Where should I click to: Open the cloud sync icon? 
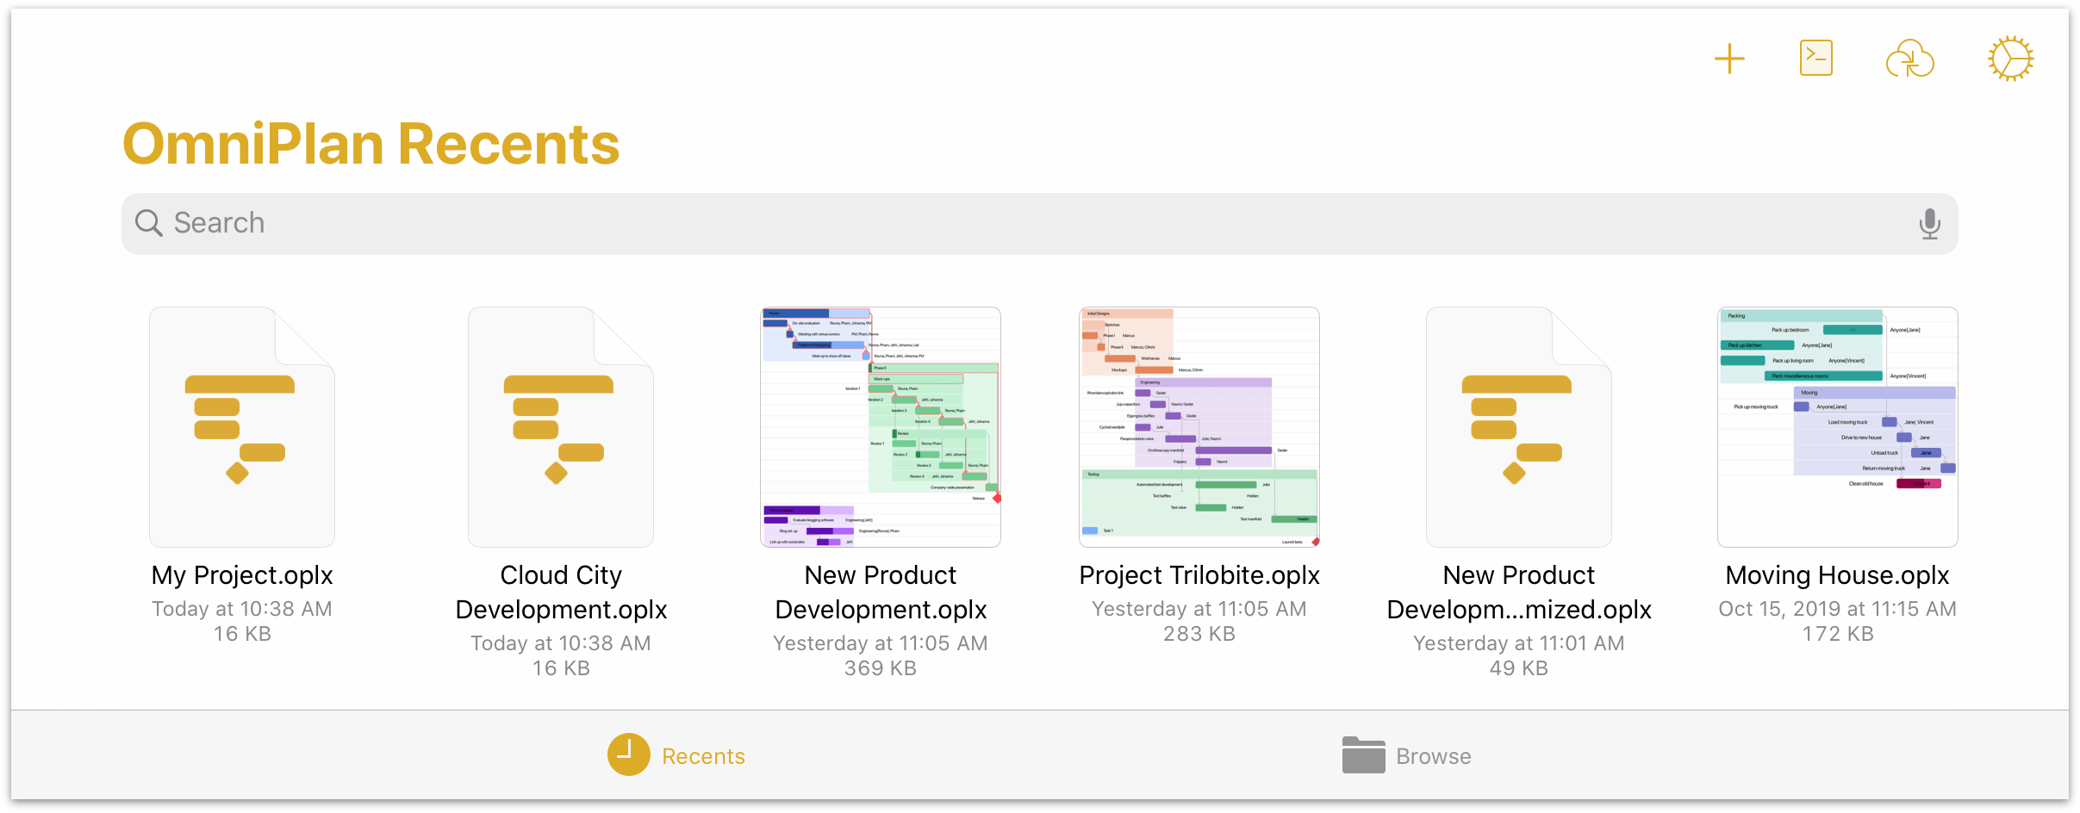[x=1910, y=59]
